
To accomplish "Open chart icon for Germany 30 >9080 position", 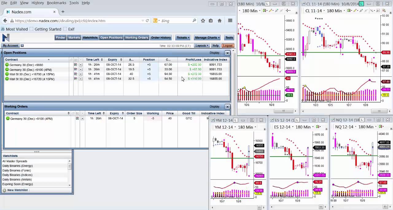I will point(76,65).
